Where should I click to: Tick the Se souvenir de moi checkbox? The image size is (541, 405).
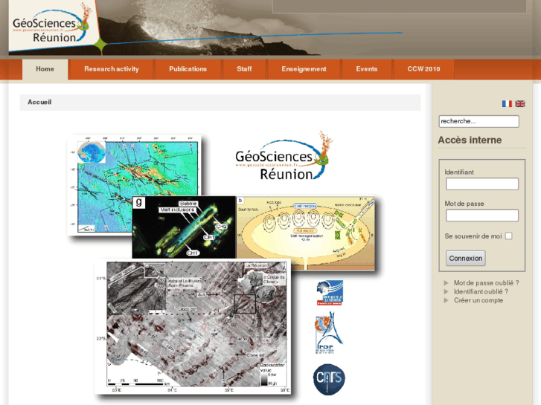click(x=508, y=236)
